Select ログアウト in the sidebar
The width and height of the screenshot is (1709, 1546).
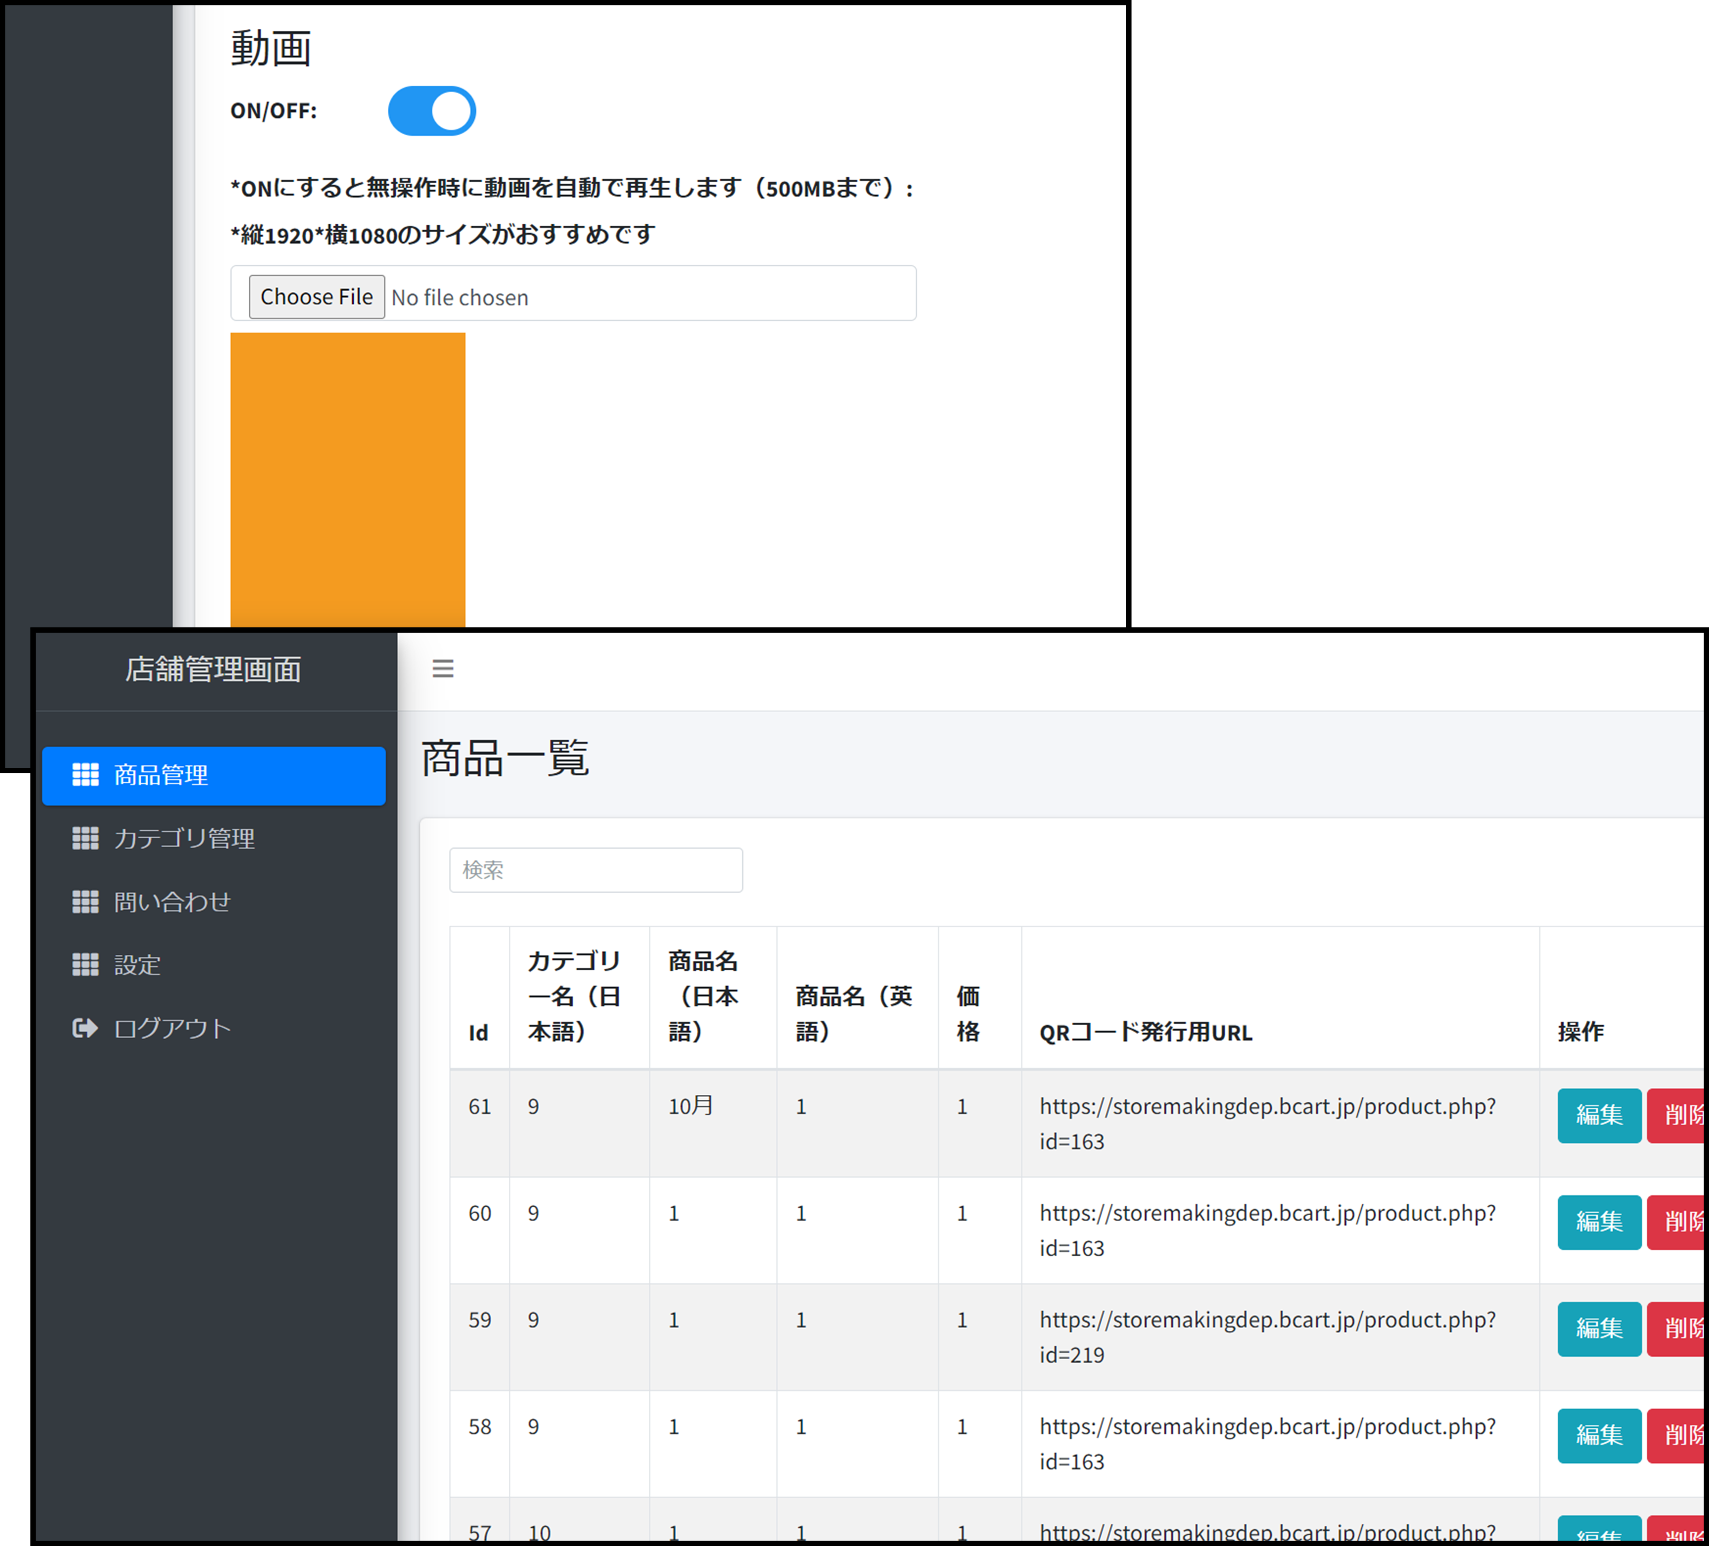point(214,1028)
